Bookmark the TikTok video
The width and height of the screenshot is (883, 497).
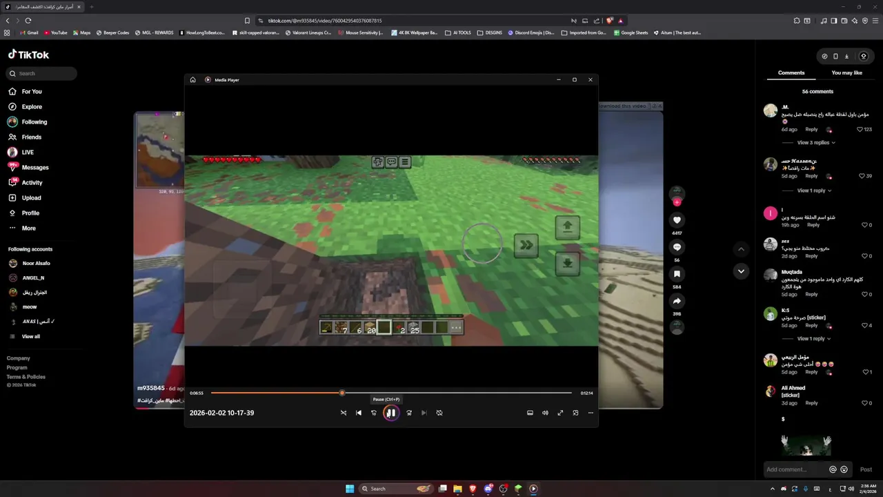coord(677,274)
